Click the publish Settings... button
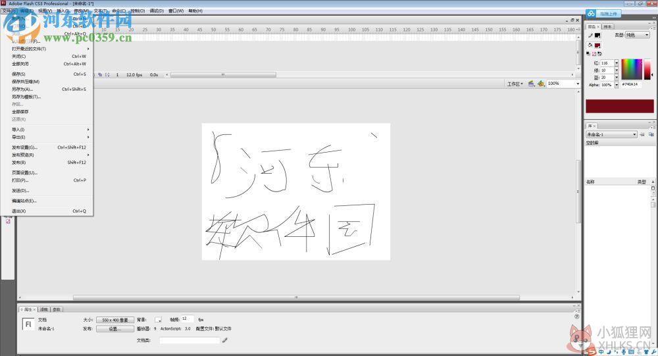The height and width of the screenshot is (356, 658). pos(115,329)
